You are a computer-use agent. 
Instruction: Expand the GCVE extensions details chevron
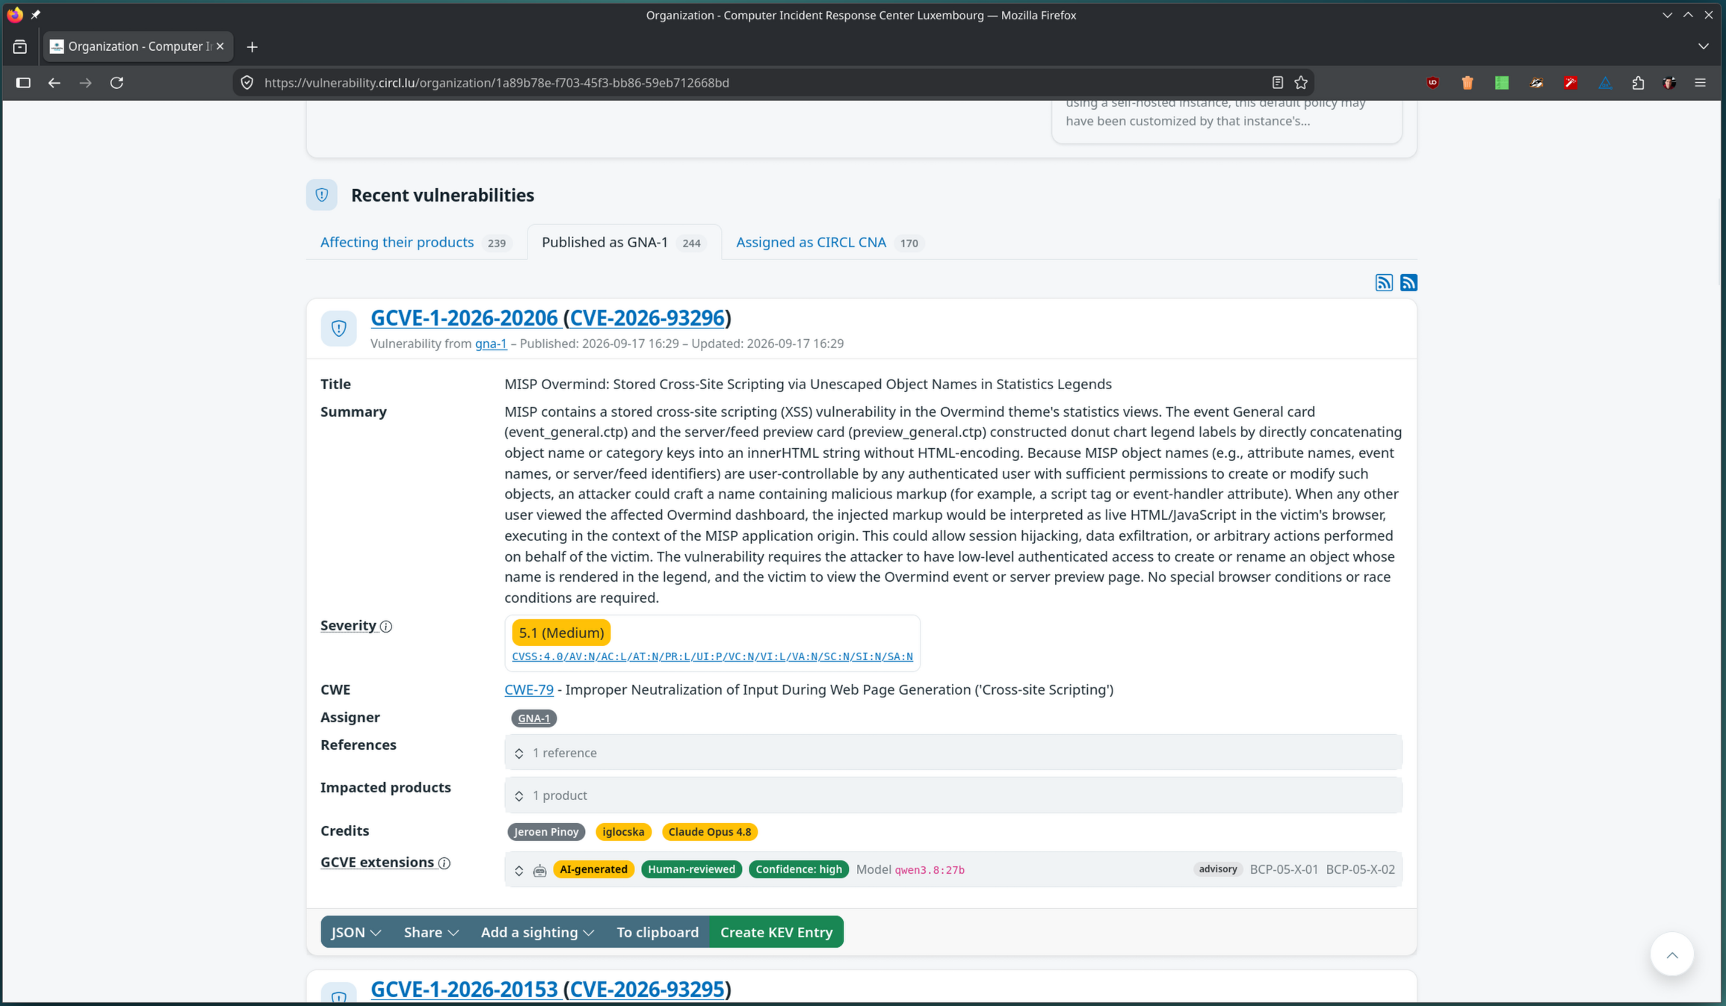pos(519,871)
